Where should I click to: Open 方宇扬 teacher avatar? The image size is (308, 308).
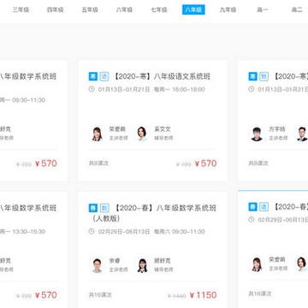coord(257,133)
